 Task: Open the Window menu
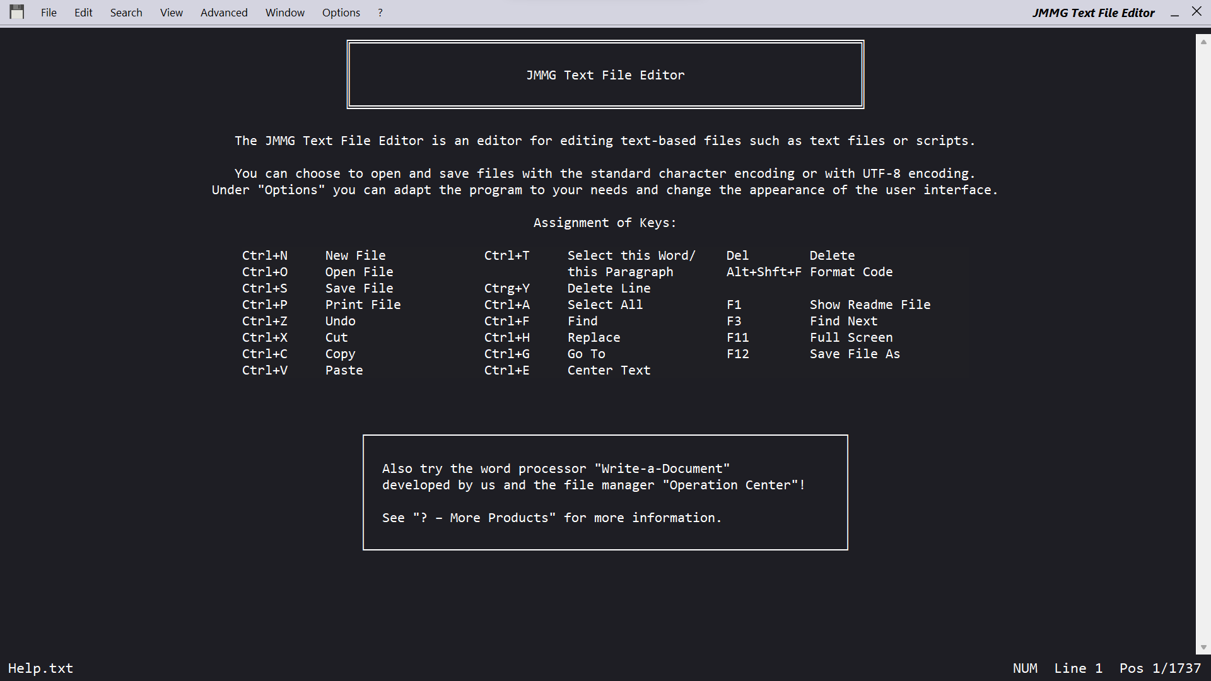[x=284, y=13]
